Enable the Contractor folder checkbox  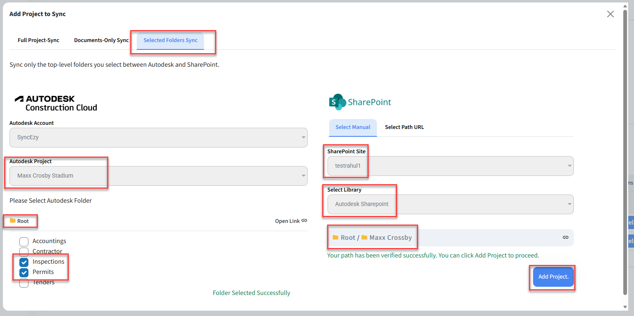pos(24,252)
